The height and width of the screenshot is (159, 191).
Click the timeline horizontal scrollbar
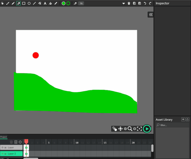click(x=31, y=158)
